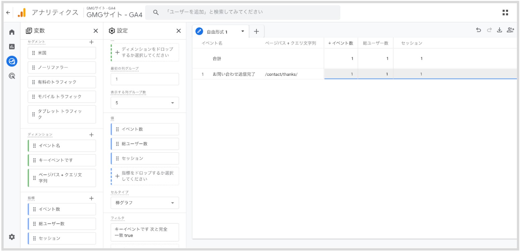The height and width of the screenshot is (251, 520).
Task: Sort by 総ユーザー数 column header
Action: (375, 43)
